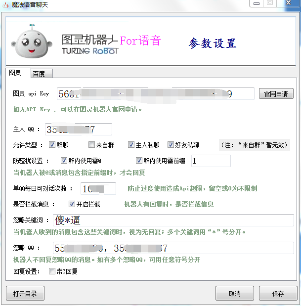
Task: Click the app icon in title bar
Action: coord(5,4)
